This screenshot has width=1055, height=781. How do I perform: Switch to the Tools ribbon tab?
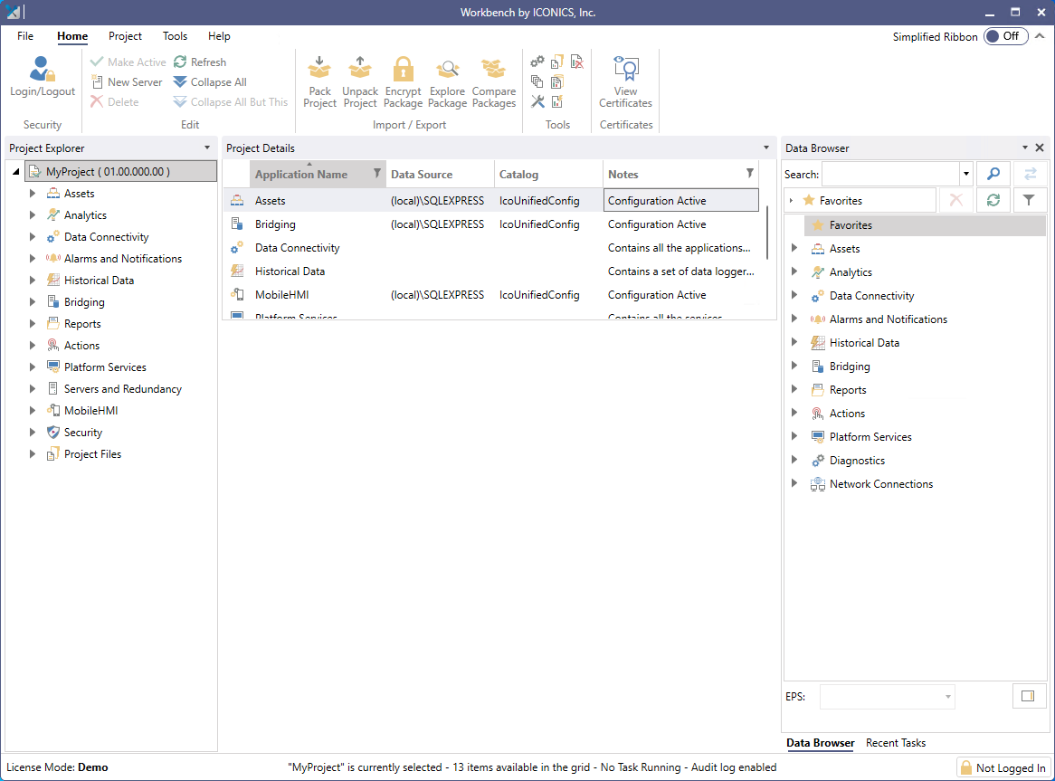pos(175,36)
